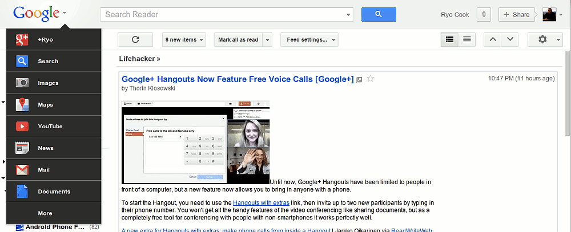Open the News newspaper icon
571x232 pixels.
22,148
